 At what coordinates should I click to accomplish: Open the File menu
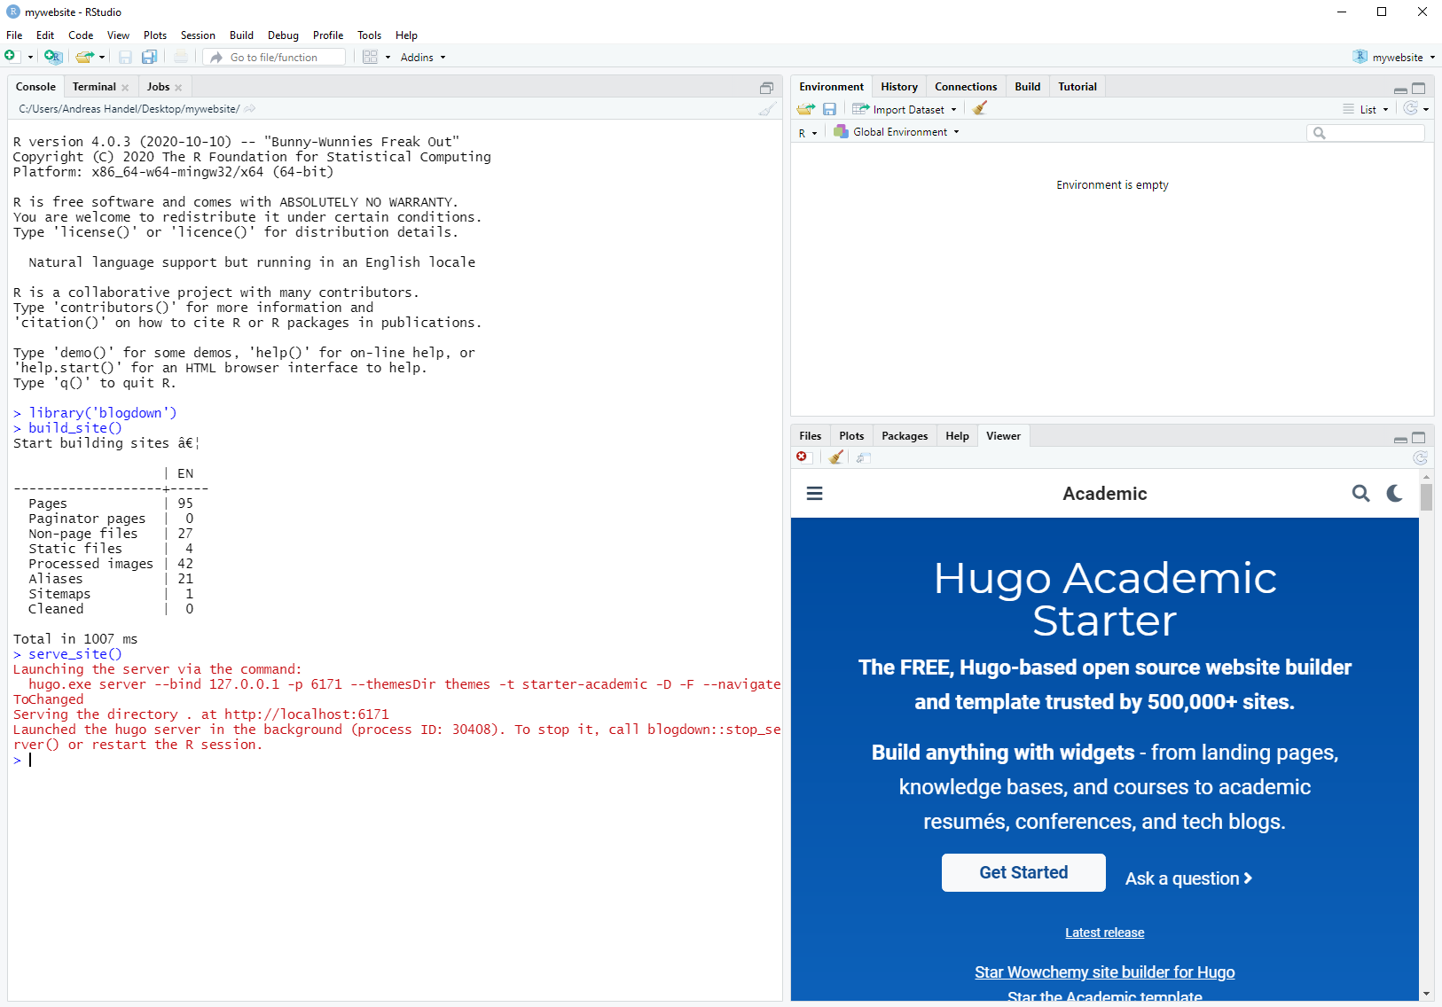14,35
